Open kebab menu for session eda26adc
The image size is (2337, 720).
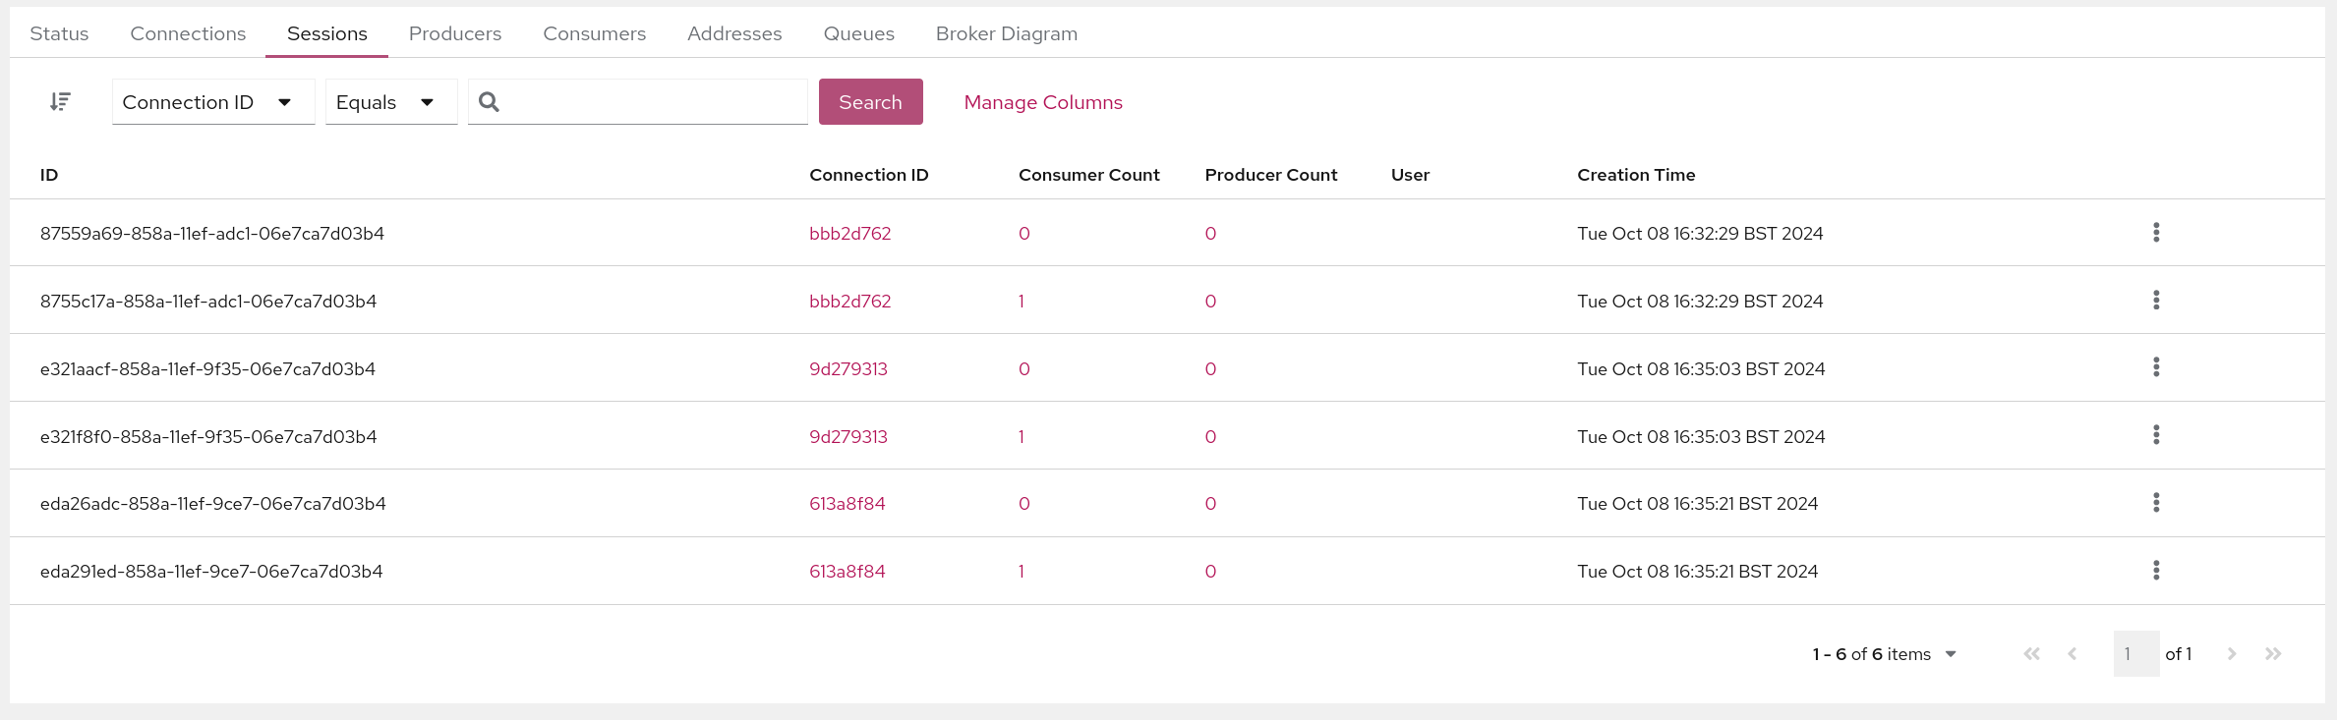click(x=2156, y=503)
